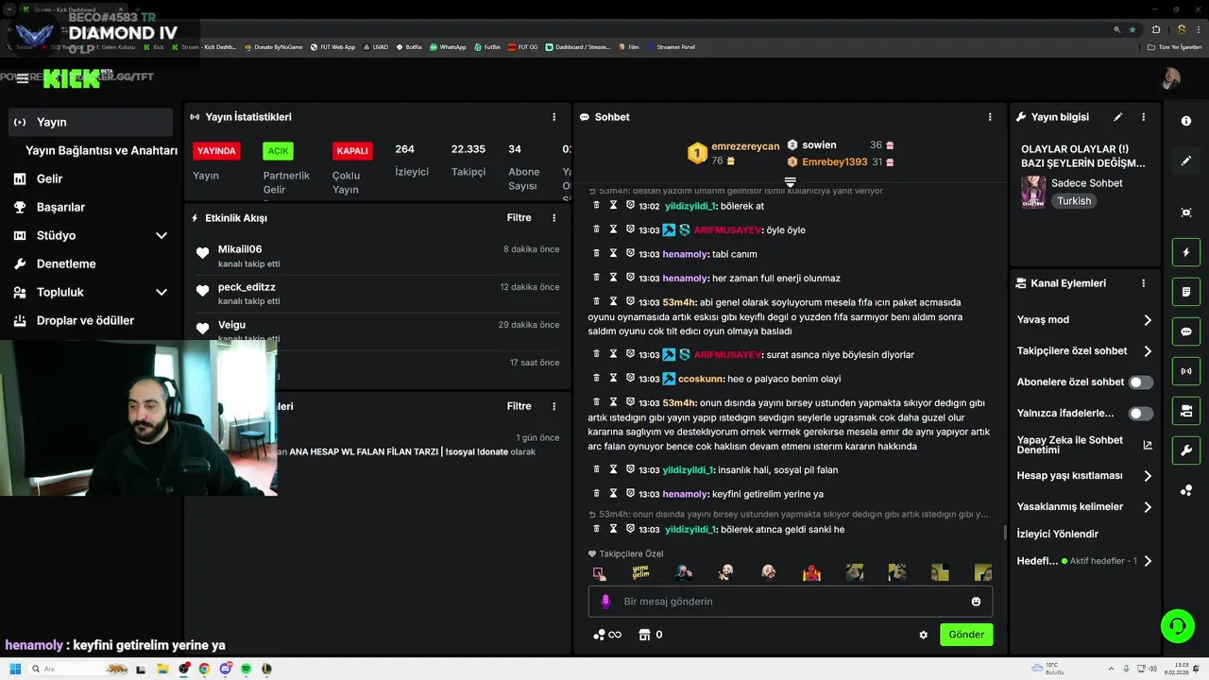The width and height of the screenshot is (1209, 680).
Task: Open Yapay Zeka ile Sohbet Denetimi link
Action: pyautogui.click(x=1084, y=445)
